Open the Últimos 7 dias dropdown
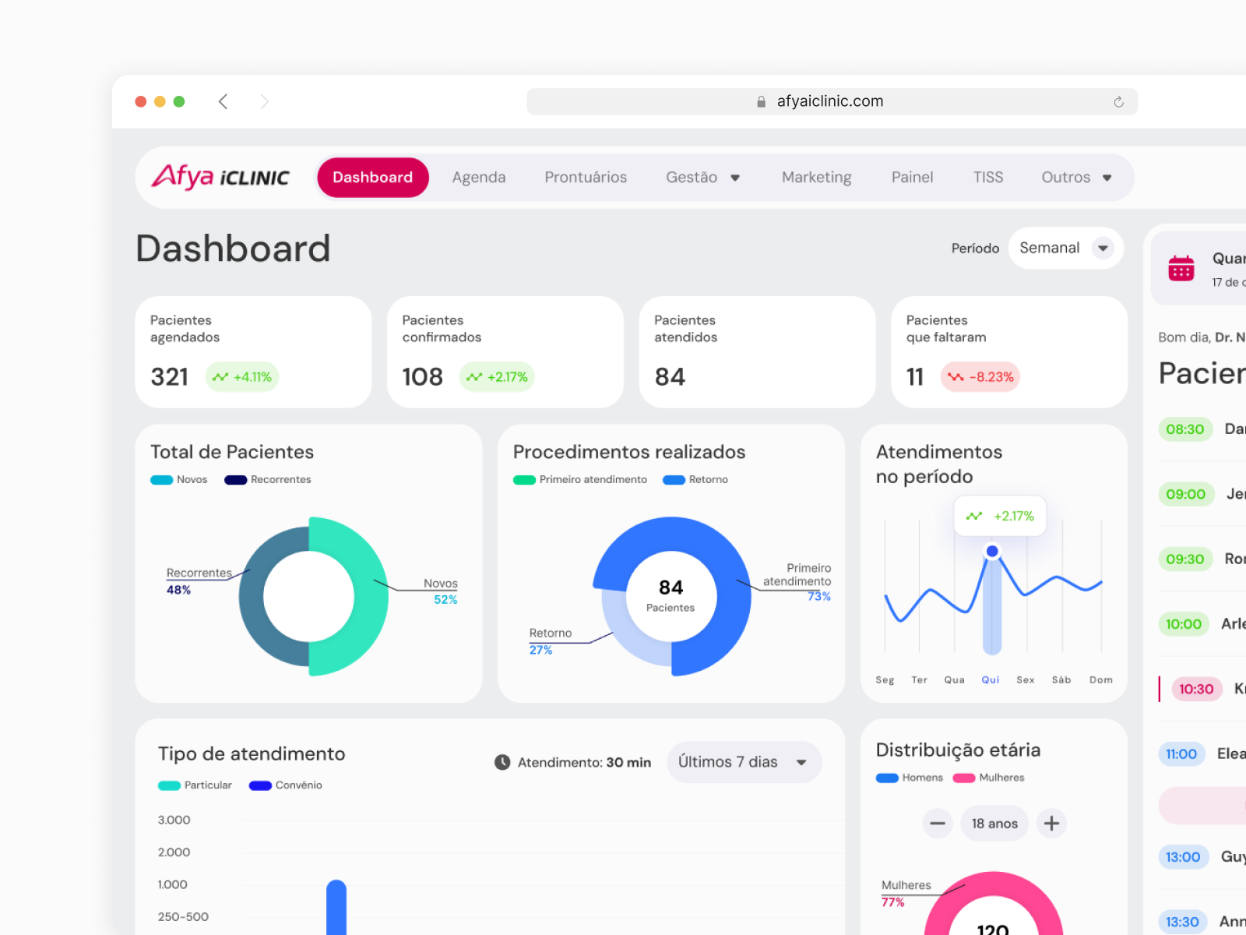 (x=743, y=762)
